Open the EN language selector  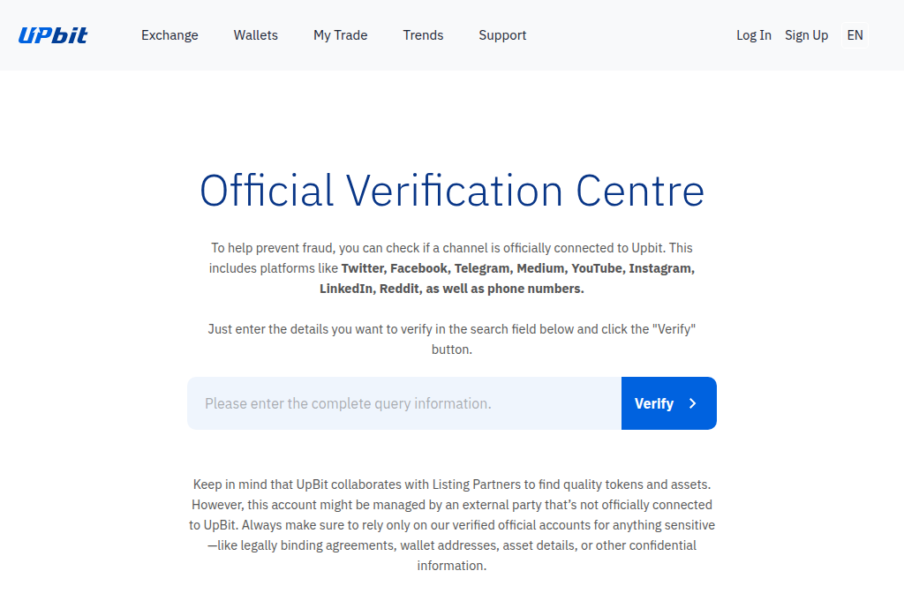tap(855, 35)
